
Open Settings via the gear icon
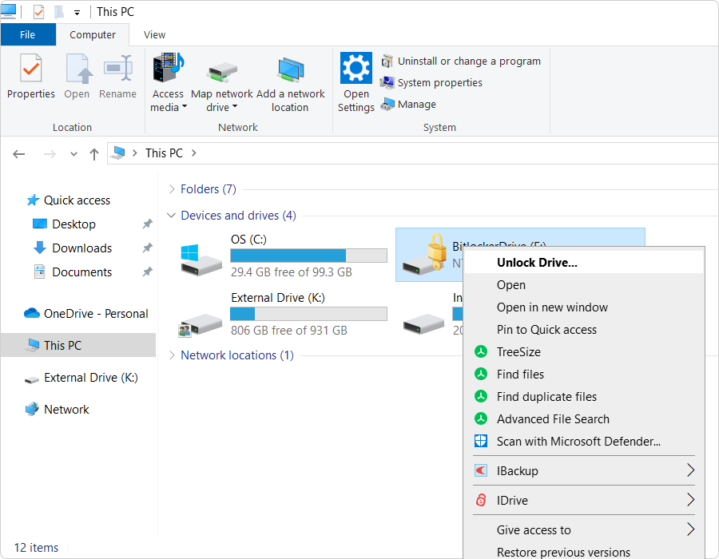pos(356,70)
